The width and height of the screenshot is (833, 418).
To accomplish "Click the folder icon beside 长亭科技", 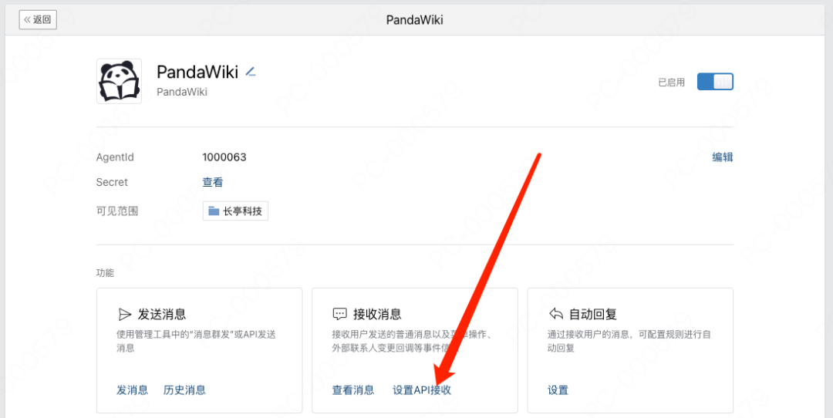I will 214,211.
